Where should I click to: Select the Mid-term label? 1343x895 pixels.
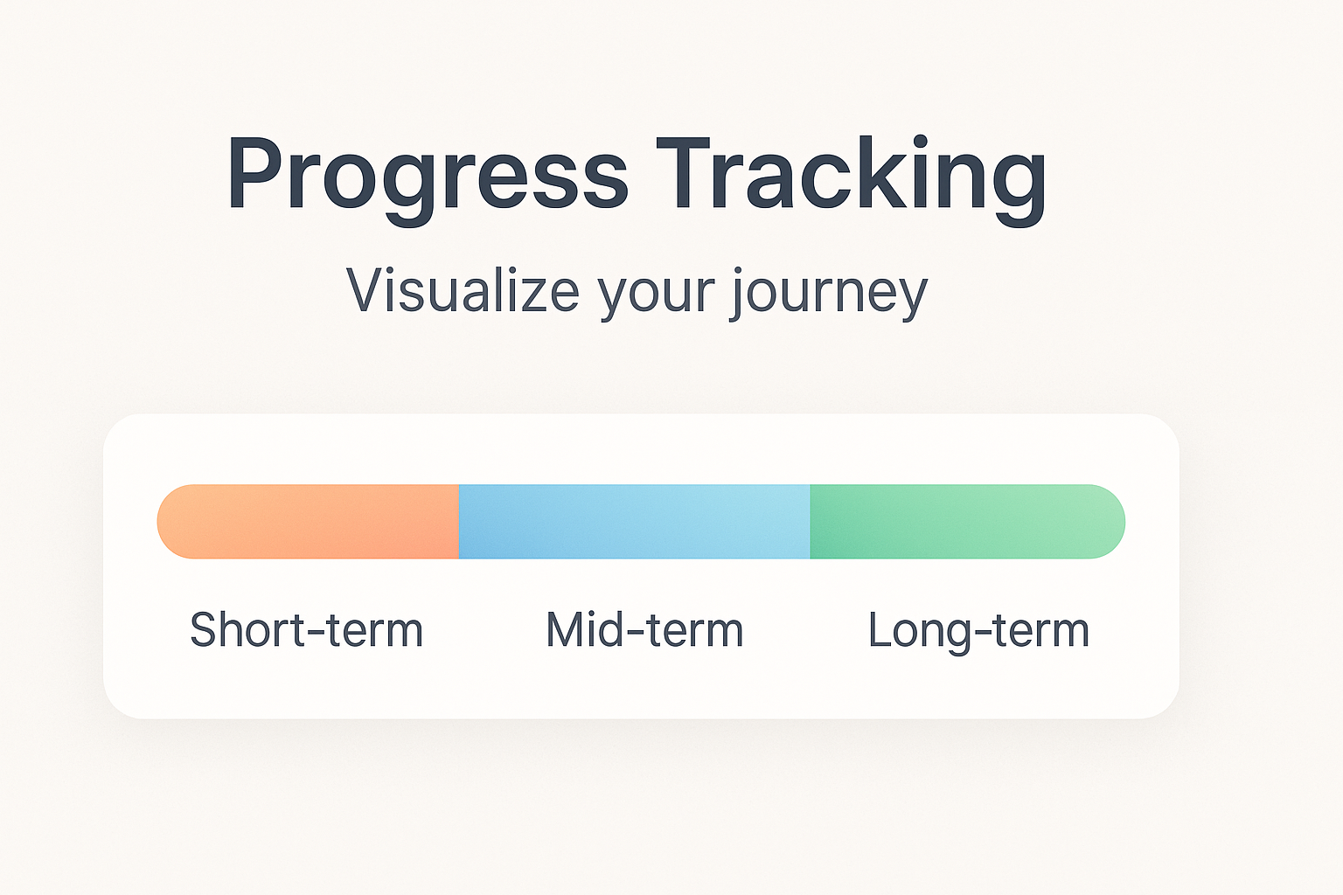pyautogui.click(x=644, y=630)
